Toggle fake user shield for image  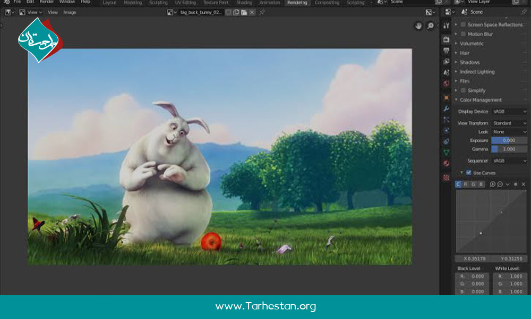coord(228,12)
